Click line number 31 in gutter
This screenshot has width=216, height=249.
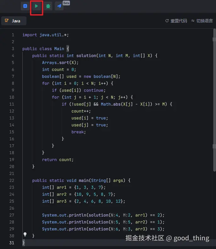point(12,243)
